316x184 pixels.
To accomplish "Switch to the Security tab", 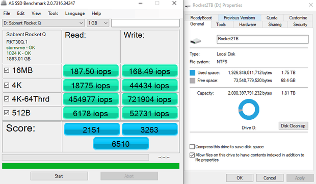I will tap(300, 24).
